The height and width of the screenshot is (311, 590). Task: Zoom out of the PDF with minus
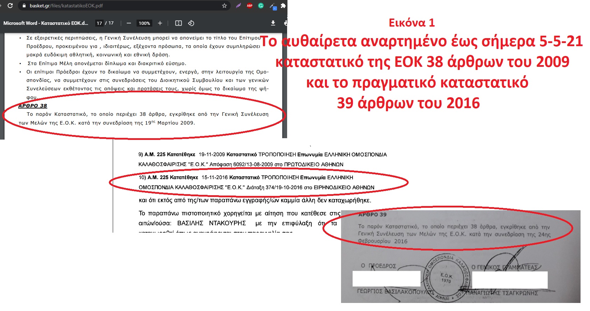[x=129, y=23]
